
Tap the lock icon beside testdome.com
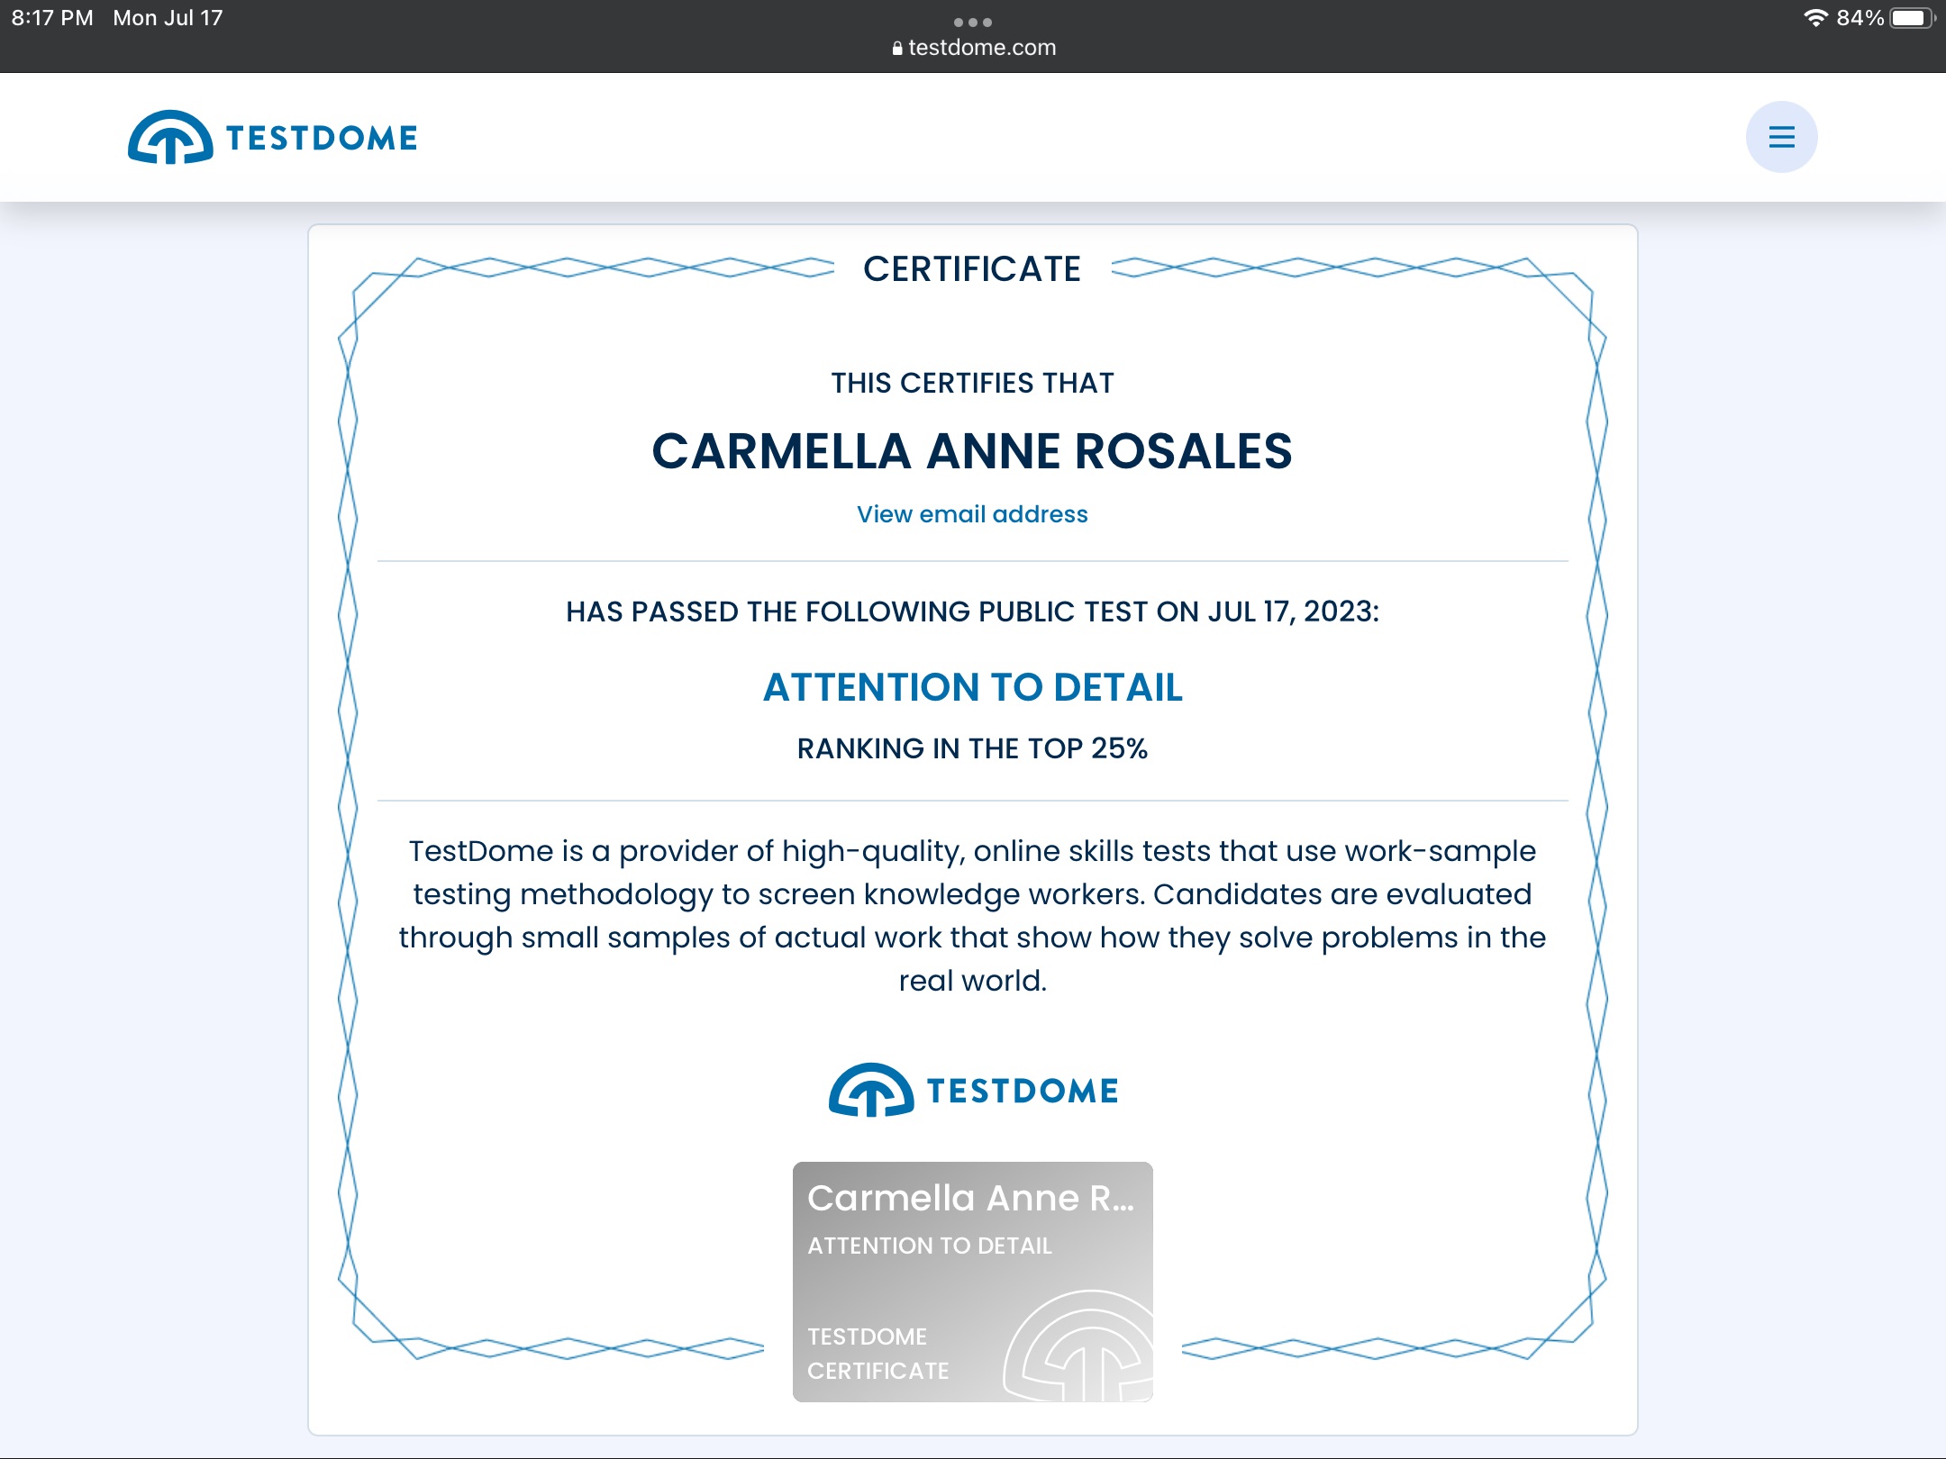click(896, 49)
